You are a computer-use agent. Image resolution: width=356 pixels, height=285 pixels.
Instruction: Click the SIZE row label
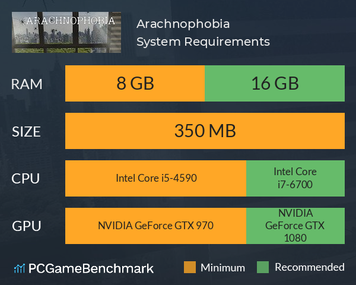pyautogui.click(x=26, y=132)
